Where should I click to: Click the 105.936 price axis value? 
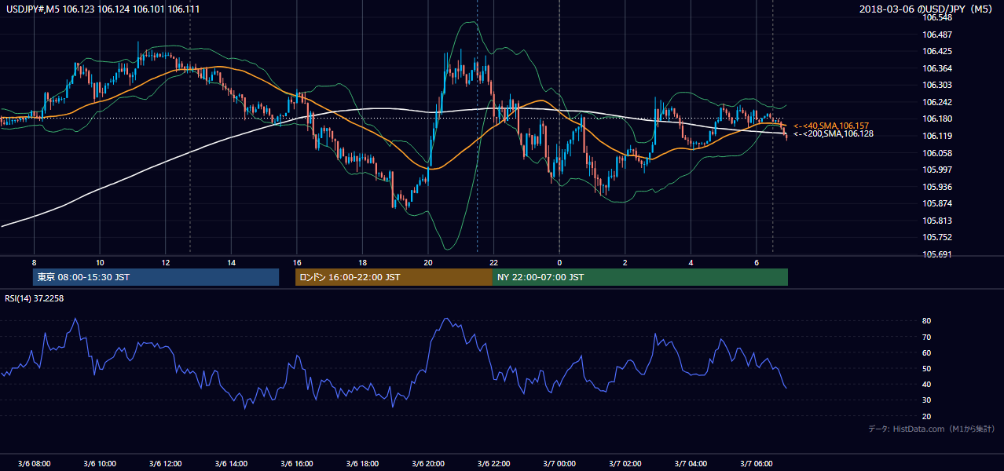point(937,187)
